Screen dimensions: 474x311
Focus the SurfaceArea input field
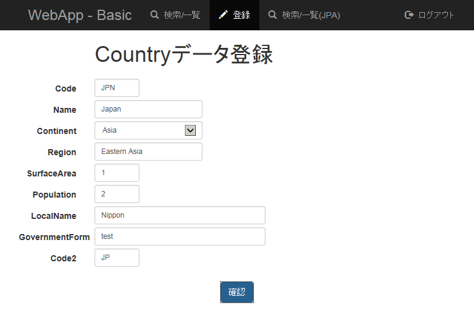click(117, 173)
